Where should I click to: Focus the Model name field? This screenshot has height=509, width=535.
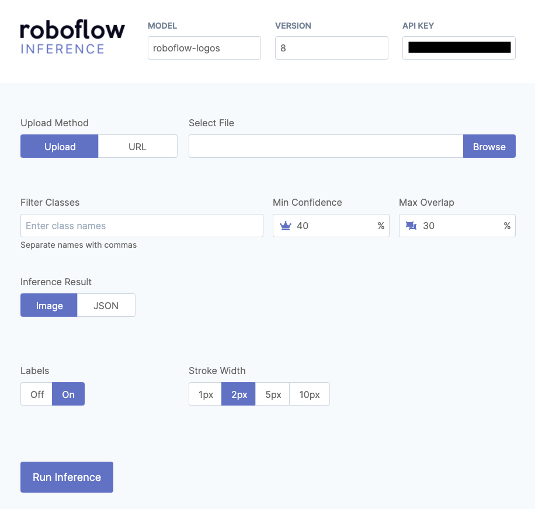click(204, 48)
